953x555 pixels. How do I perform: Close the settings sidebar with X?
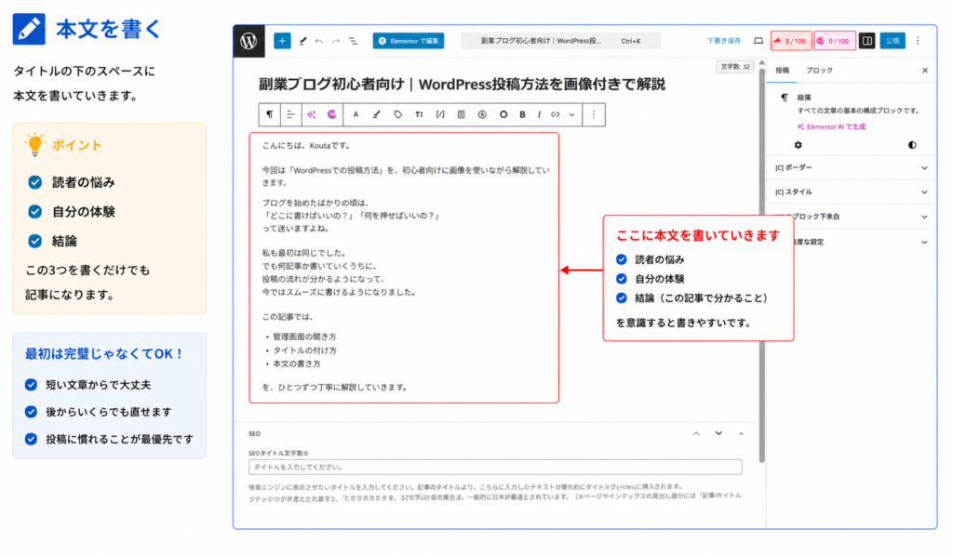924,71
